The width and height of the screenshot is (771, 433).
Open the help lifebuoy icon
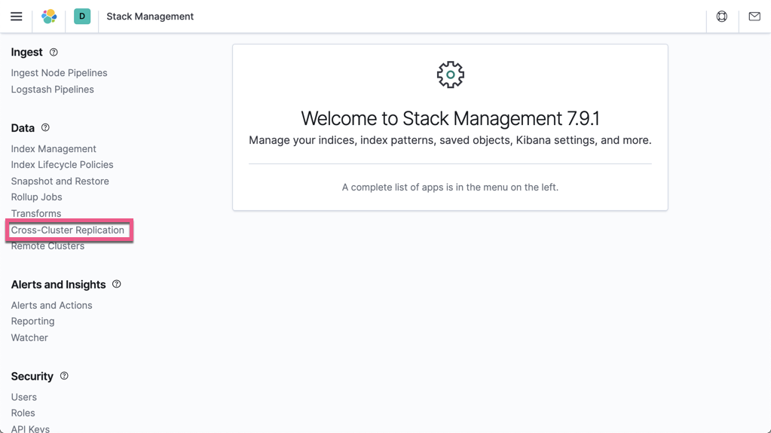coord(722,17)
